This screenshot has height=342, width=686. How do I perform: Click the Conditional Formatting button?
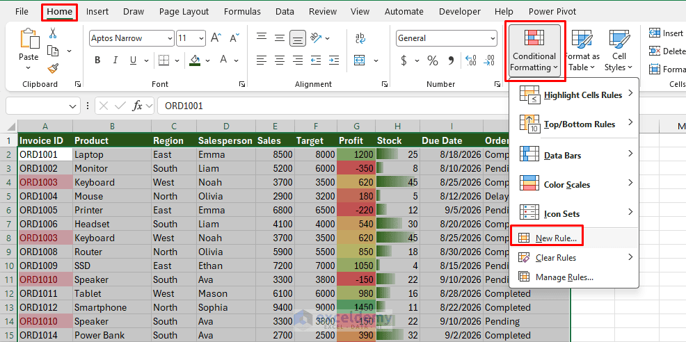(x=534, y=51)
